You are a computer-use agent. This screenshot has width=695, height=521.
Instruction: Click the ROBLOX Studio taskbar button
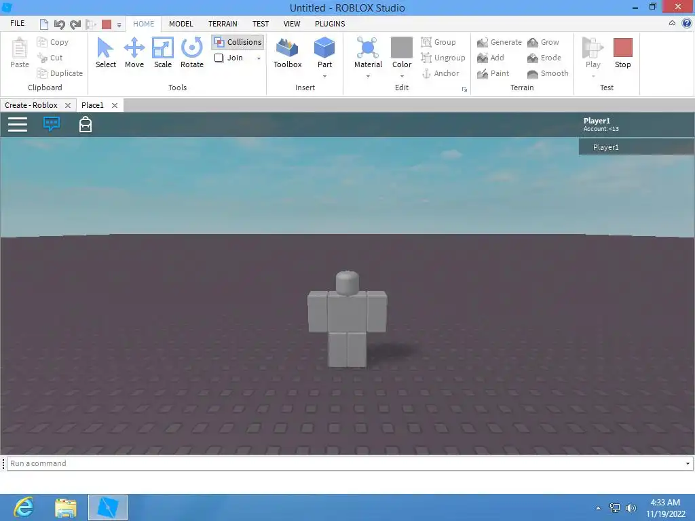coord(108,507)
